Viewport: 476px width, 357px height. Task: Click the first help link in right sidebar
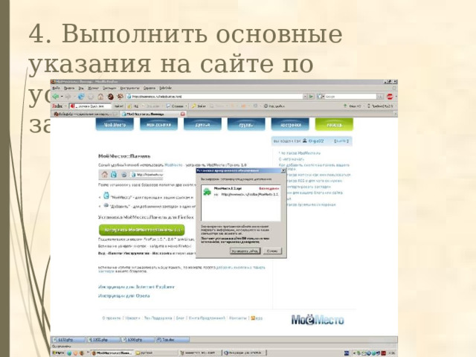[300, 153]
